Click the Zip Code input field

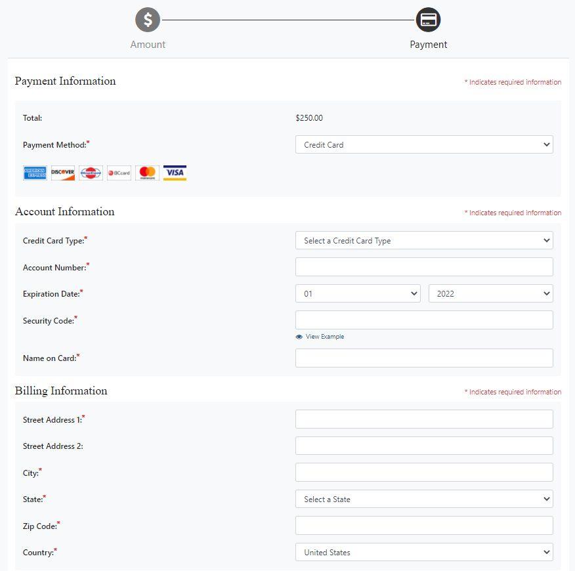pos(424,525)
